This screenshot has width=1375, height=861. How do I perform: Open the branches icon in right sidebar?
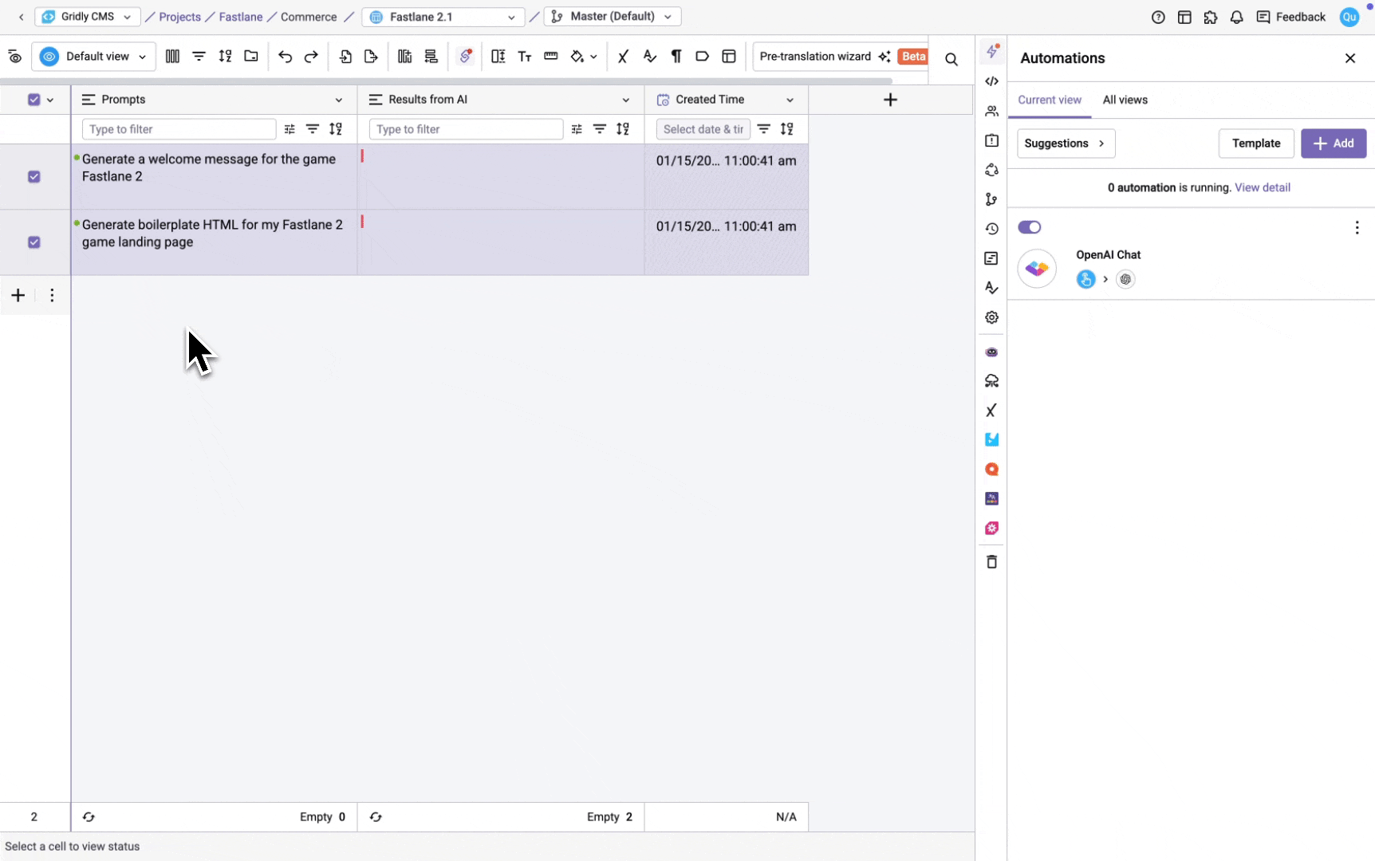pos(991,199)
